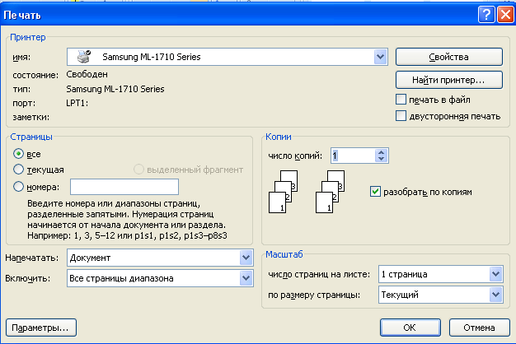
Task: Click the тип Samsung ML-1710 Series text
Action: [x=115, y=89]
